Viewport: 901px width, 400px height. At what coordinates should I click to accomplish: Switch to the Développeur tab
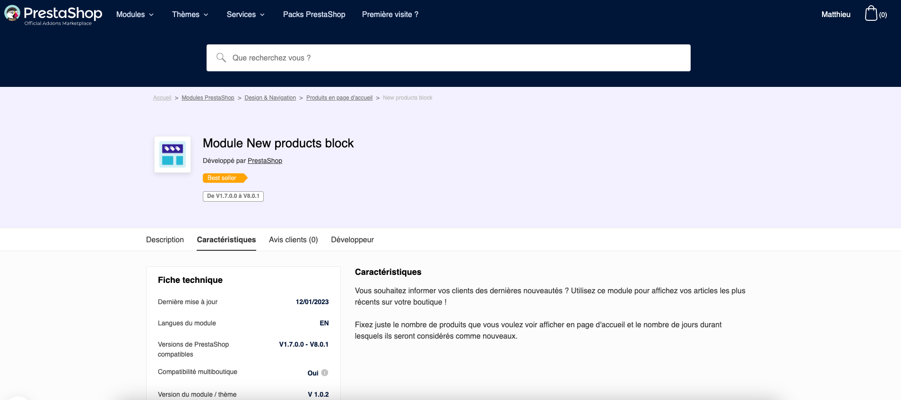tap(352, 240)
